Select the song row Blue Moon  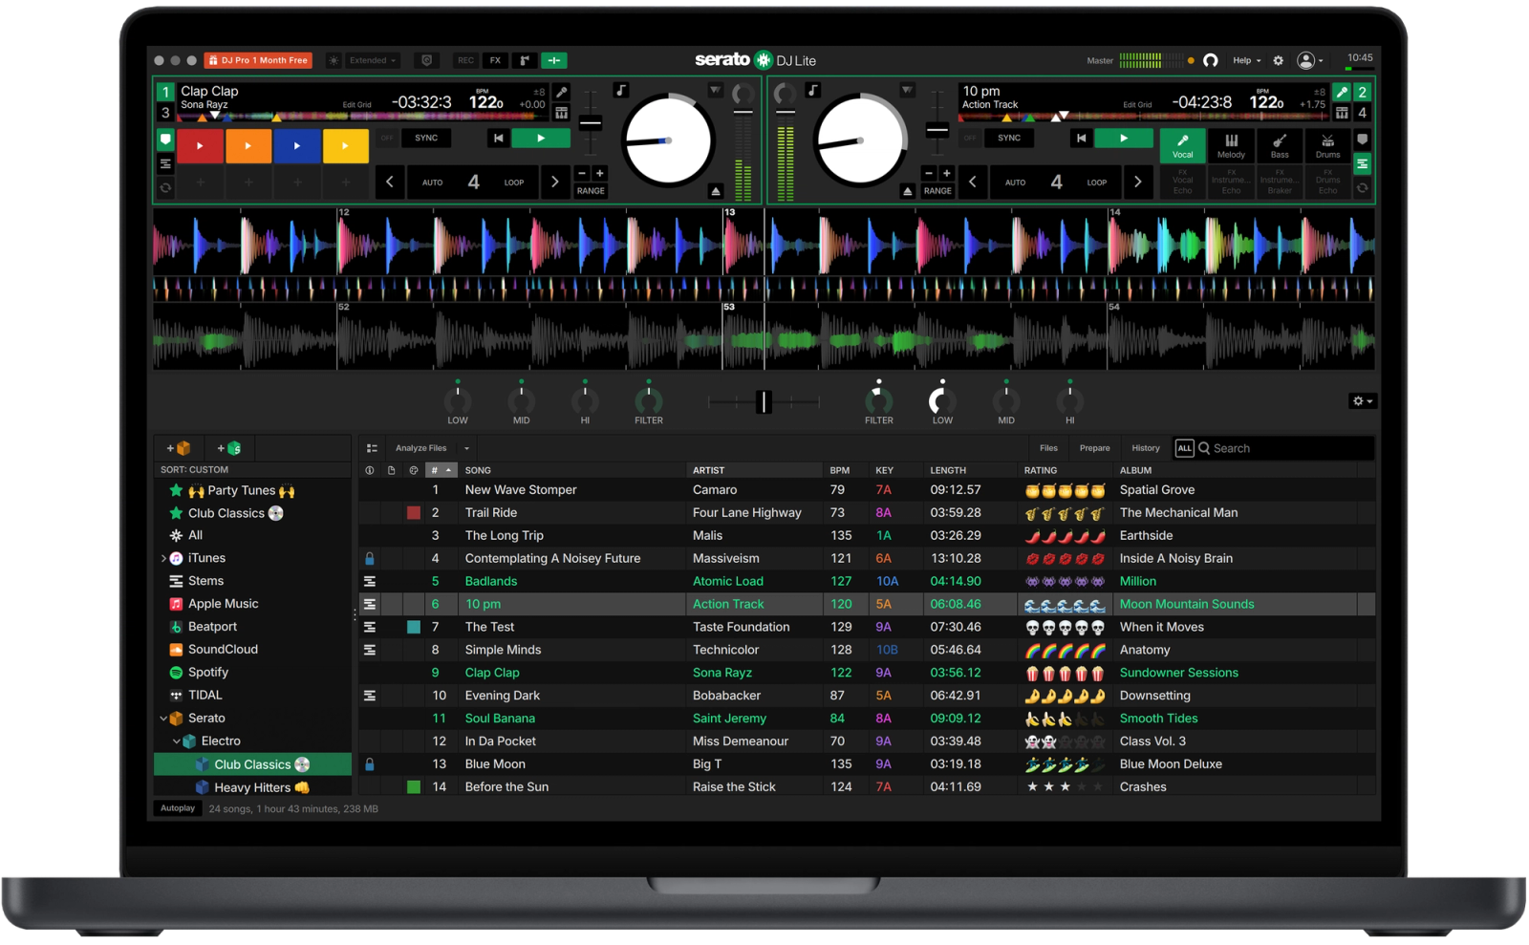(x=867, y=764)
